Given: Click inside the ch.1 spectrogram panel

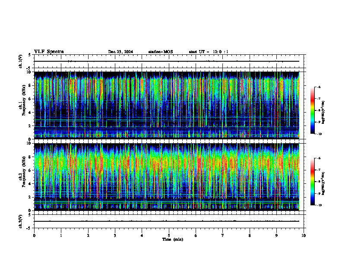Looking at the screenshot, I should click(x=167, y=105).
